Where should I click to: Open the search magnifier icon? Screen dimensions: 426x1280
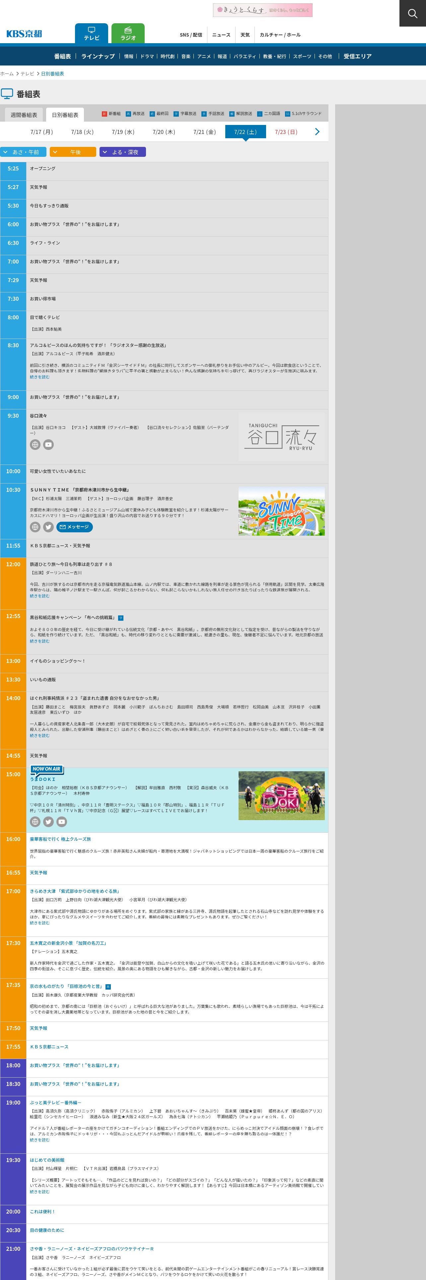coord(413,13)
